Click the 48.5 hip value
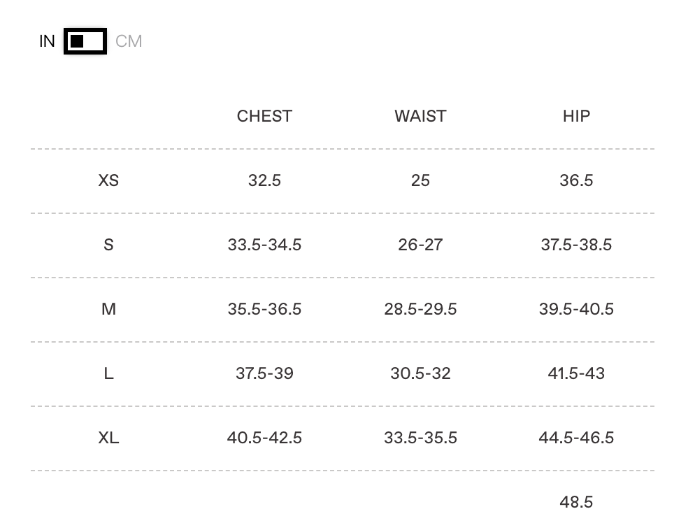The image size is (695, 530). tap(576, 502)
